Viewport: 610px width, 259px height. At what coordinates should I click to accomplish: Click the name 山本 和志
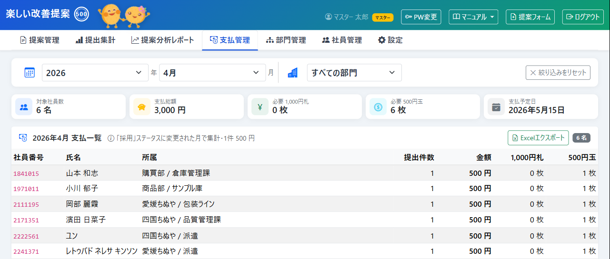(82, 173)
